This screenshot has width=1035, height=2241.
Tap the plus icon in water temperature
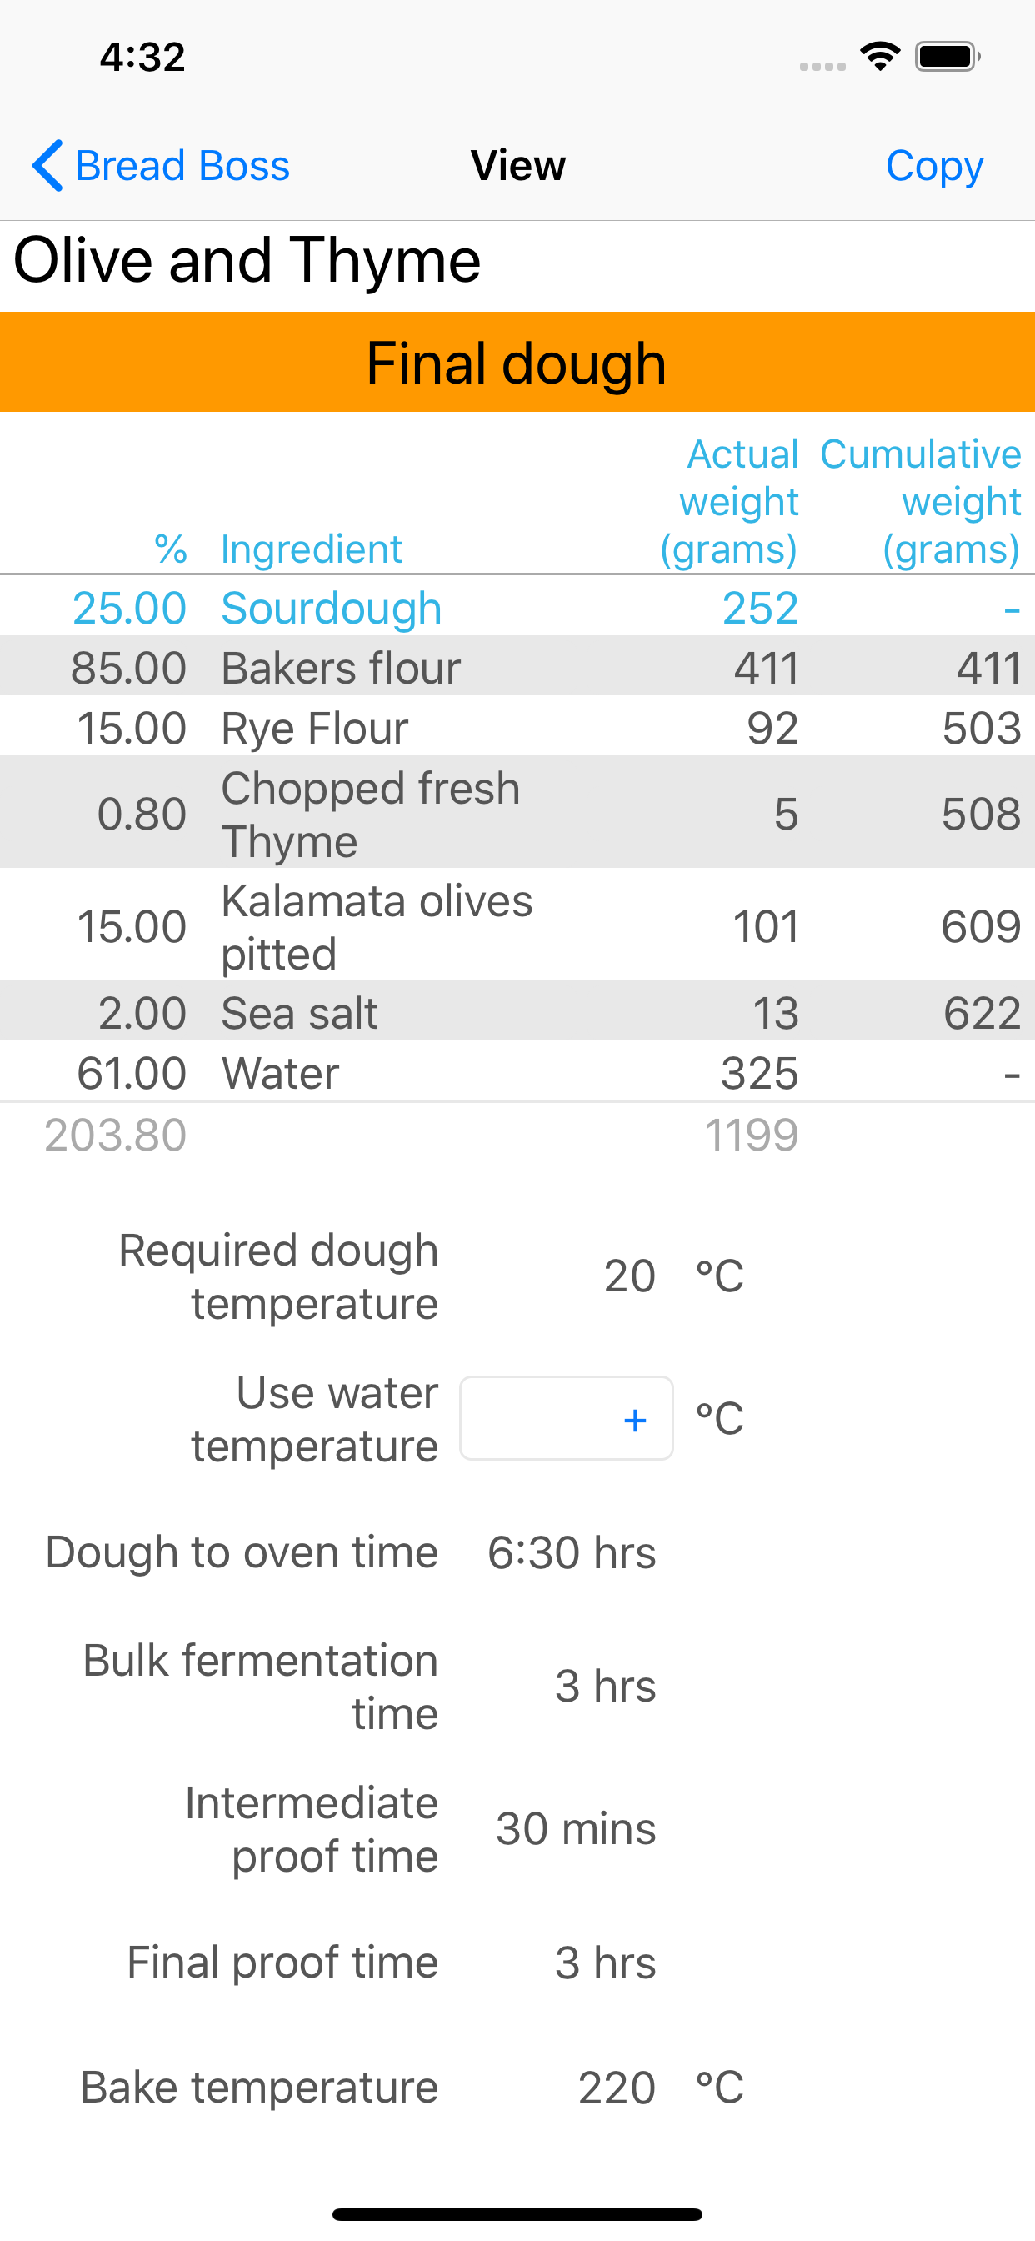pos(635,1420)
